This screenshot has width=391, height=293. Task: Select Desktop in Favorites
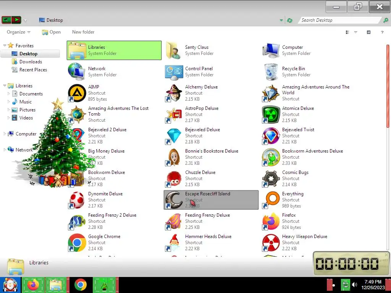(x=30, y=54)
